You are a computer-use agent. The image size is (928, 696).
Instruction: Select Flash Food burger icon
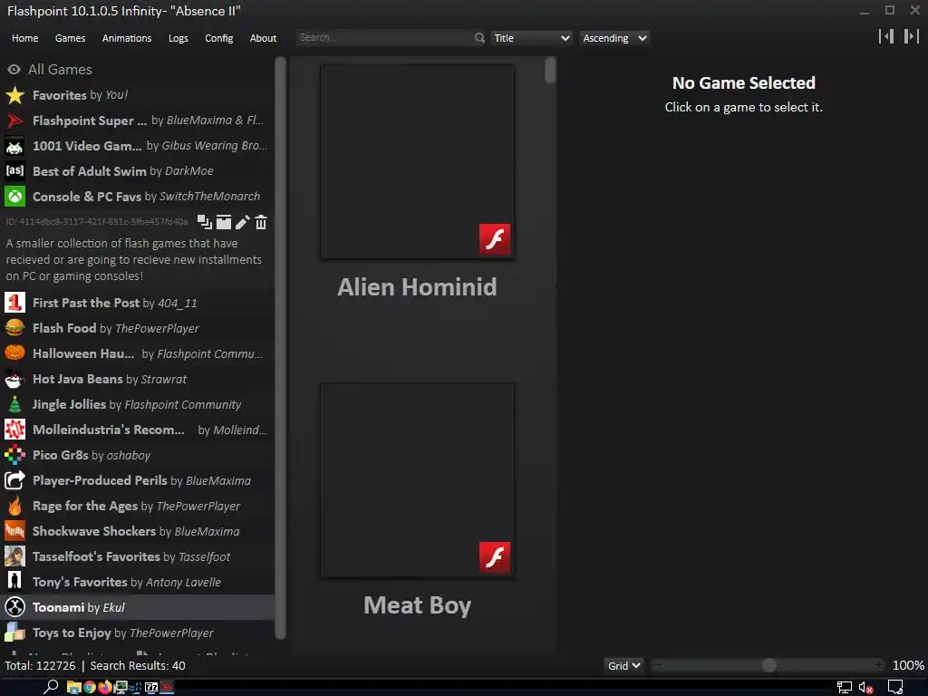point(14,328)
